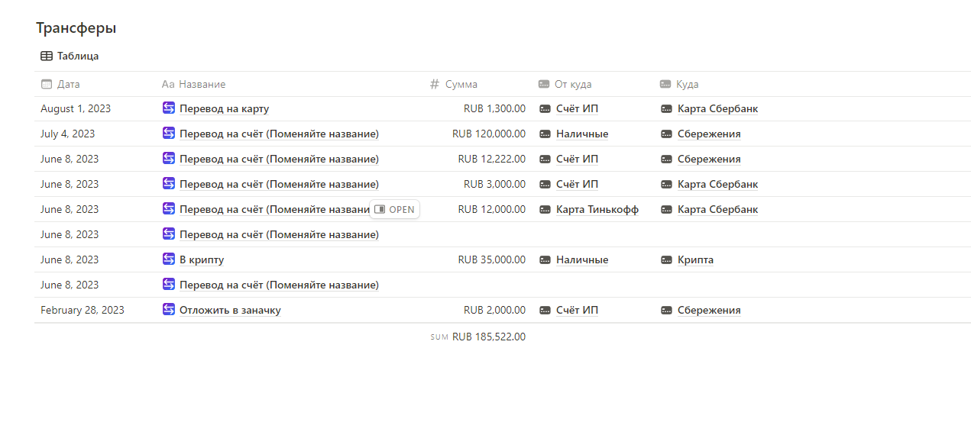Open the 'Перевод на карту' page
This screenshot has width=971, height=435.
pyautogui.click(x=224, y=109)
